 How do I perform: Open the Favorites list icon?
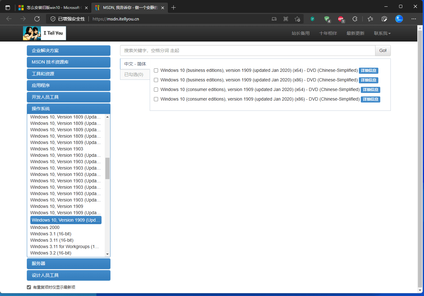(370, 19)
